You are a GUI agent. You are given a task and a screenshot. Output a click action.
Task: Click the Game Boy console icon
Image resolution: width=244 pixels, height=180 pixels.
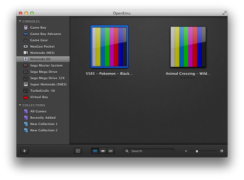click(x=25, y=28)
